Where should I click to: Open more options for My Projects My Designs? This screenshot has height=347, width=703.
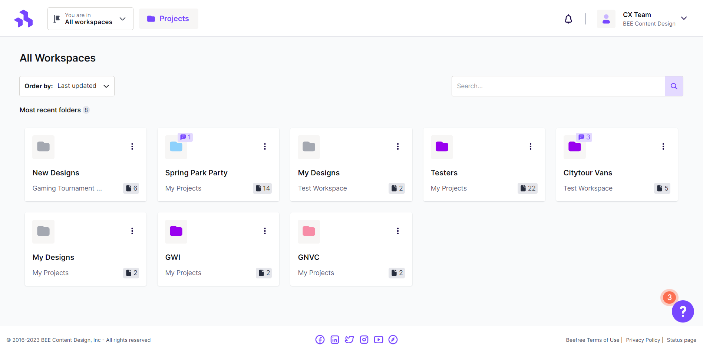pyautogui.click(x=132, y=231)
